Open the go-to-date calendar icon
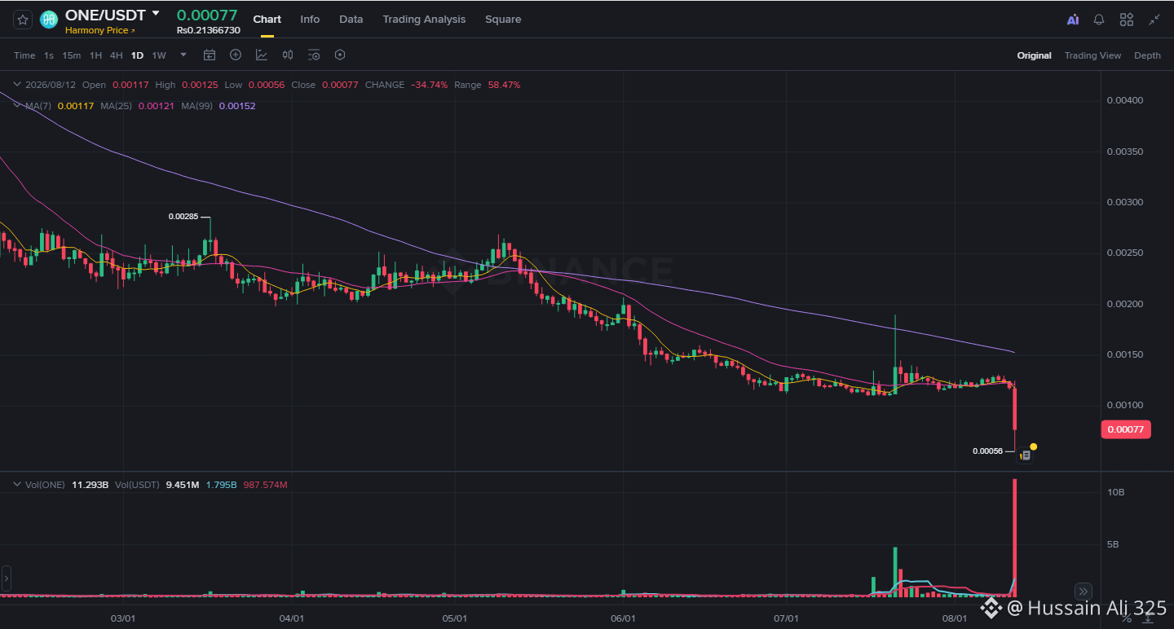The width and height of the screenshot is (1174, 629). point(210,55)
